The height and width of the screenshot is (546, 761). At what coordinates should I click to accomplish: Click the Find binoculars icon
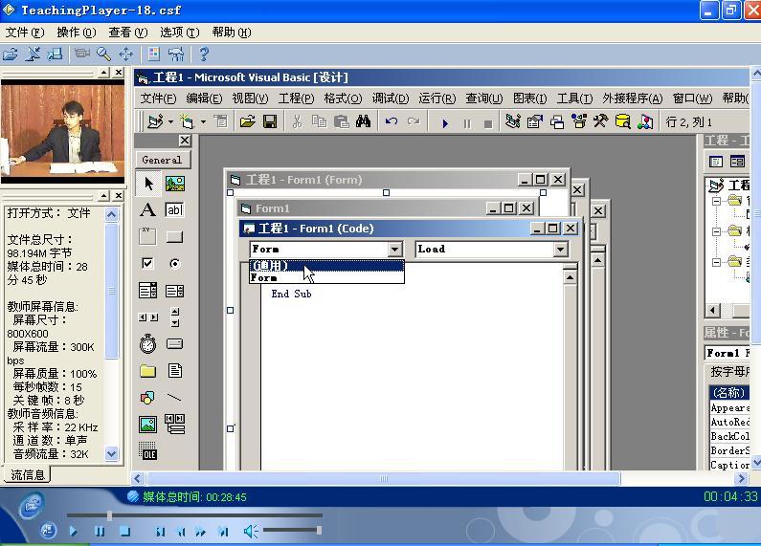[363, 121]
